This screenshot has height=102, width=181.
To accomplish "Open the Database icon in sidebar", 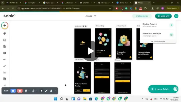I will click(5, 47).
